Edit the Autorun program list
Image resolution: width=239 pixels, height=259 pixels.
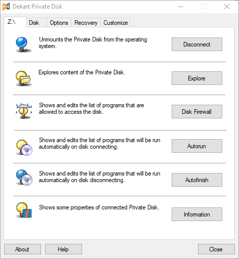click(197, 146)
